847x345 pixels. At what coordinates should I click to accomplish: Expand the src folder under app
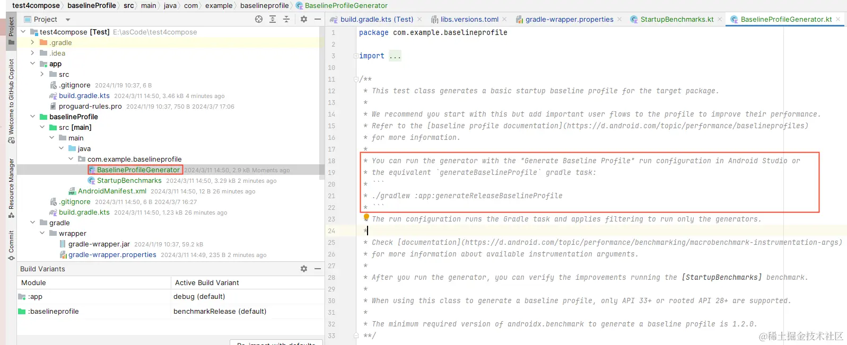click(x=42, y=74)
